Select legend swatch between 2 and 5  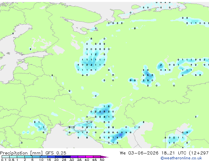(28, 157)
